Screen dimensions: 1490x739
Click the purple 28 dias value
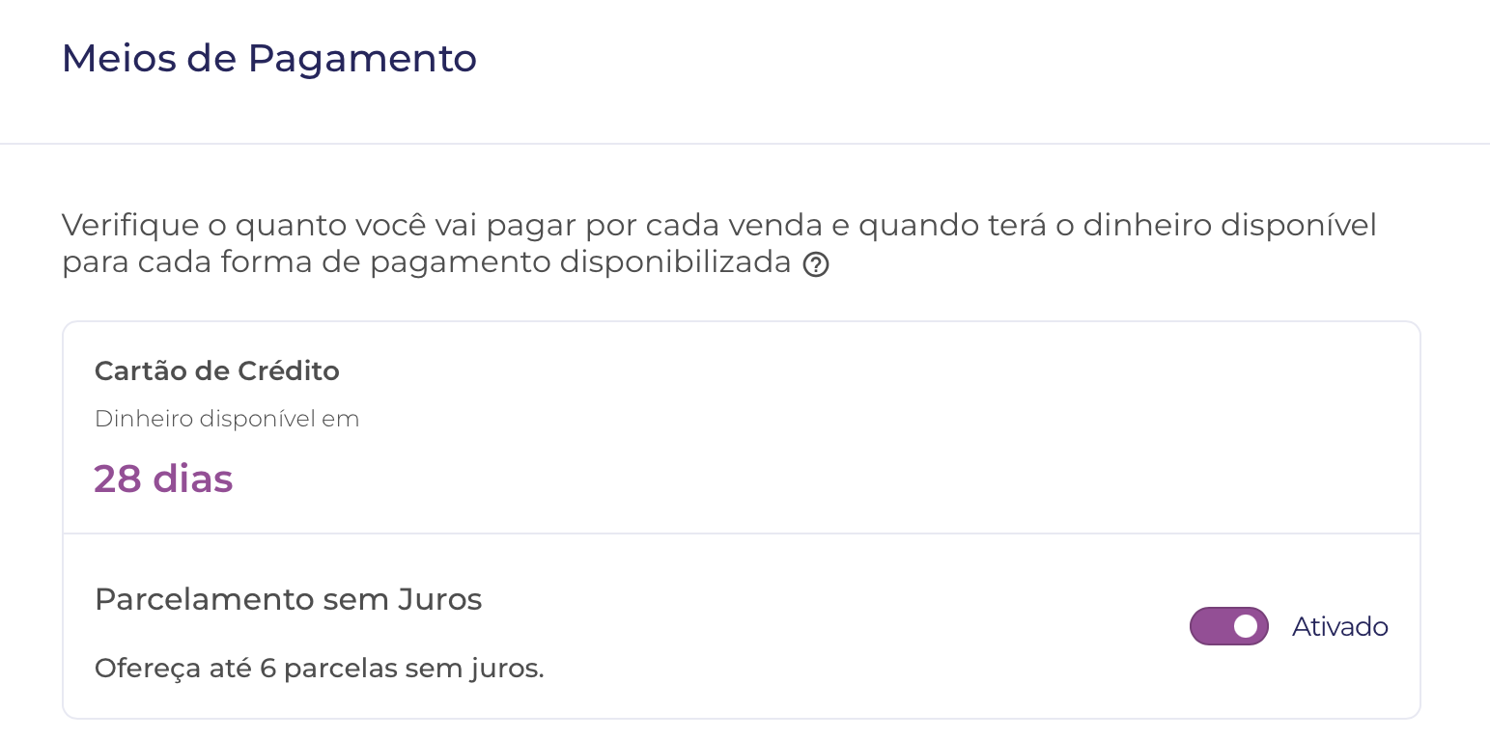(x=163, y=479)
